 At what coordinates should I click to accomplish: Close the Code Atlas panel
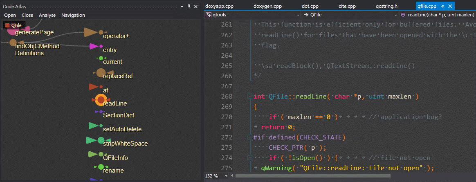click(196, 6)
